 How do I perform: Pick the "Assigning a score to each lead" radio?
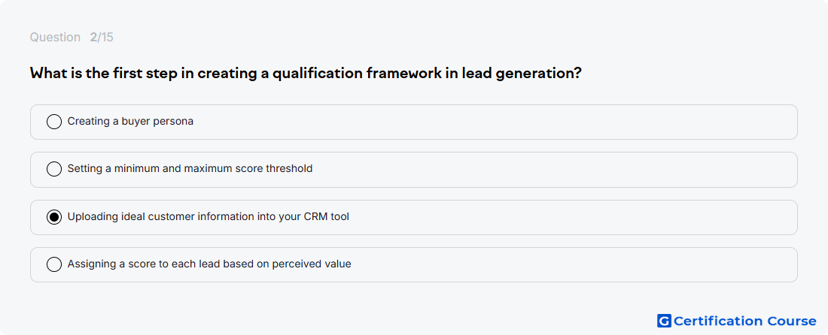[x=54, y=264]
